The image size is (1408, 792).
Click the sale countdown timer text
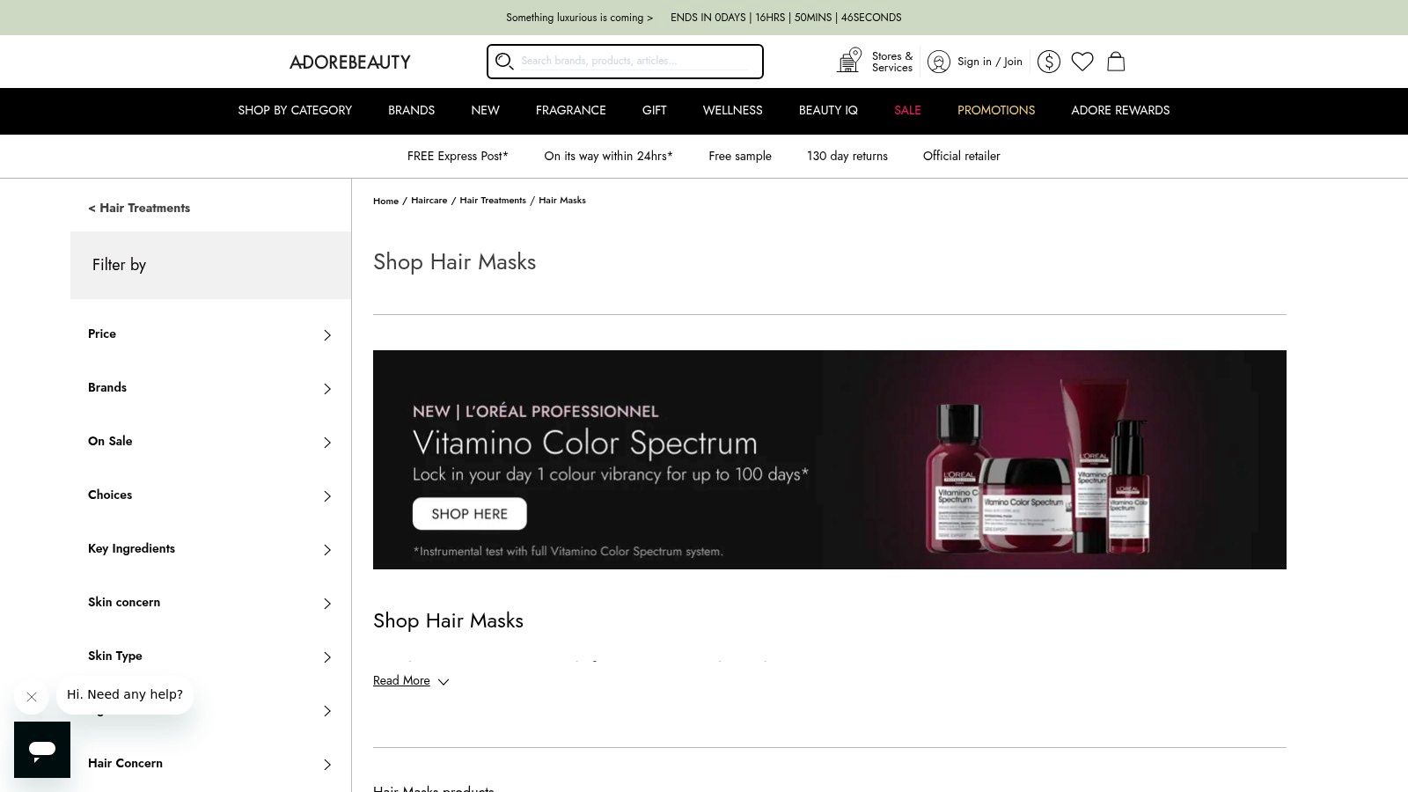click(x=786, y=18)
